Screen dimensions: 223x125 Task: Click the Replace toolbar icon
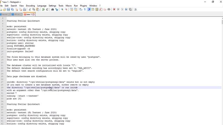(x=56, y=9)
